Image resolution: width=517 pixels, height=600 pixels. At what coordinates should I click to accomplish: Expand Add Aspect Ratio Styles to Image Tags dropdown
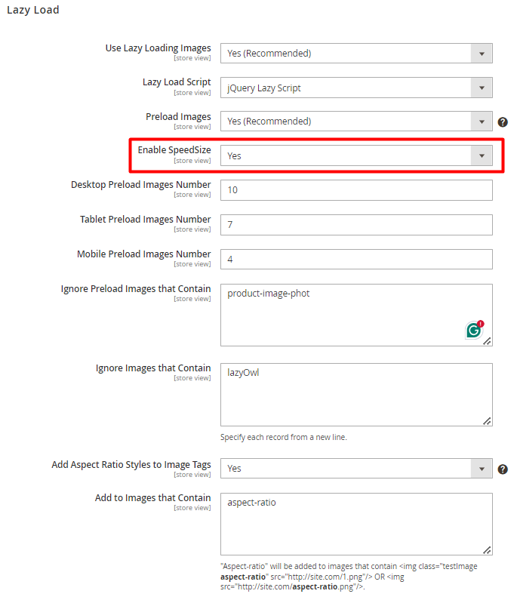(x=356, y=469)
